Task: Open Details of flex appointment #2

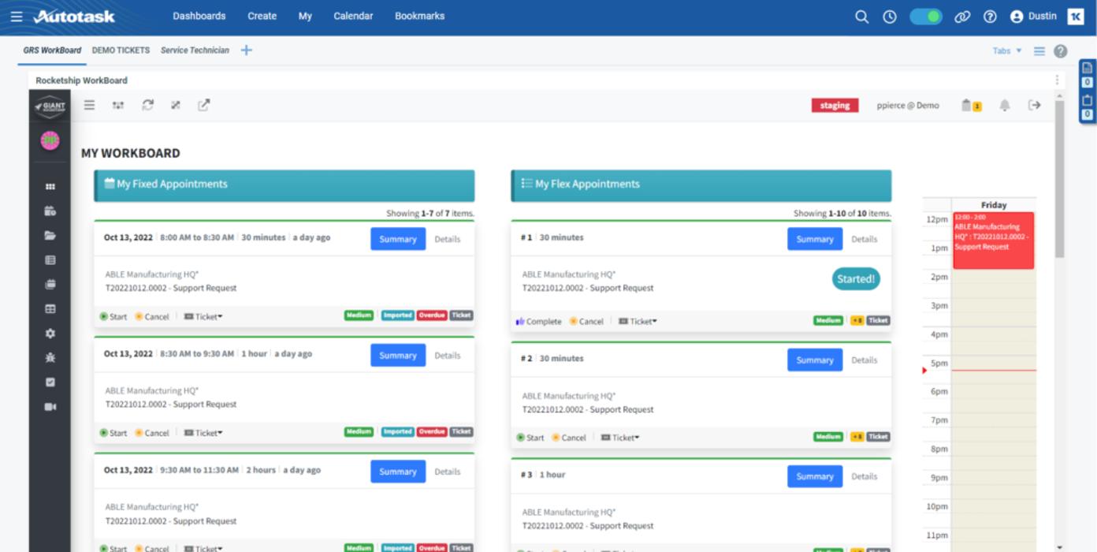Action: coord(864,360)
